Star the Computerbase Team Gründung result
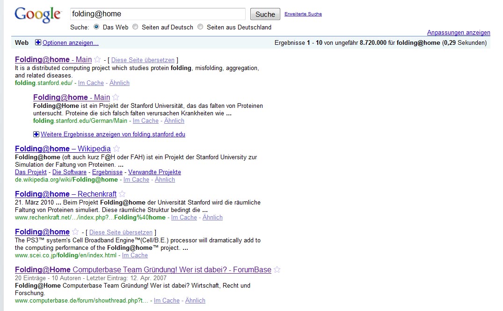 tap(277, 270)
